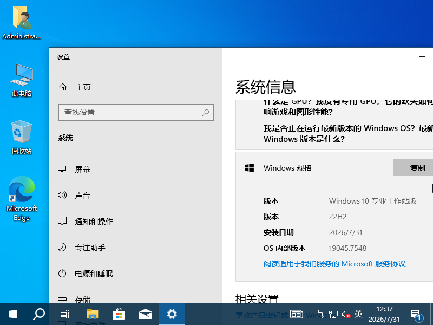Click the drive icon next to 存储
This screenshot has width=433, height=325.
click(62, 299)
